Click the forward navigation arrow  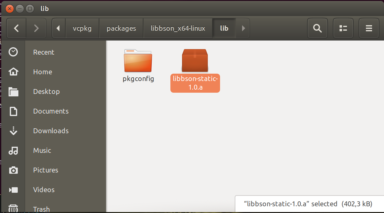[36, 28]
